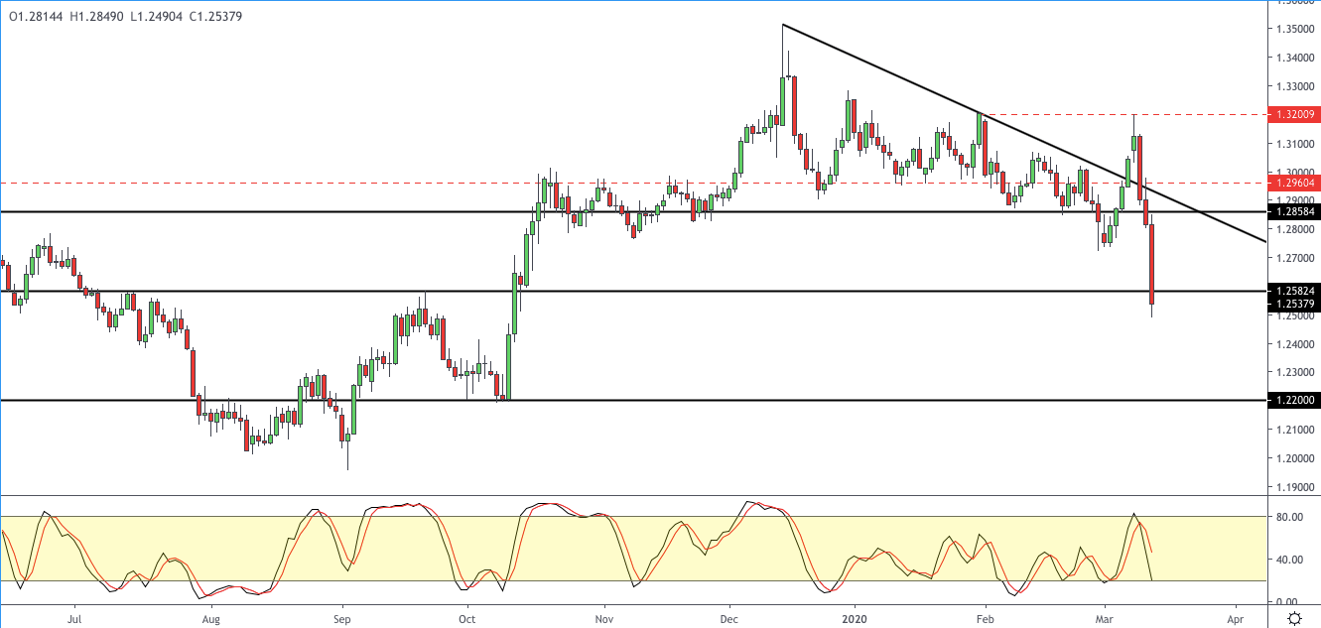Select the red 1.32009 price label
The image size is (1321, 628).
pos(1293,115)
